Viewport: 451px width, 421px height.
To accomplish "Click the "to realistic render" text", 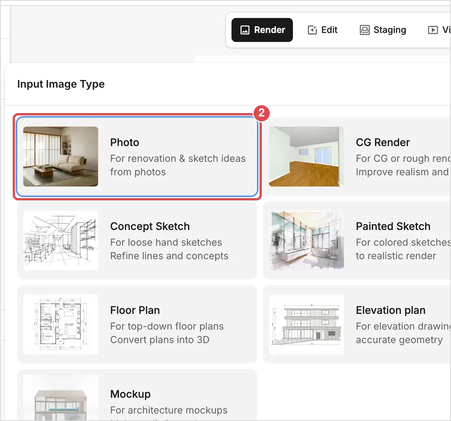I will (x=396, y=256).
